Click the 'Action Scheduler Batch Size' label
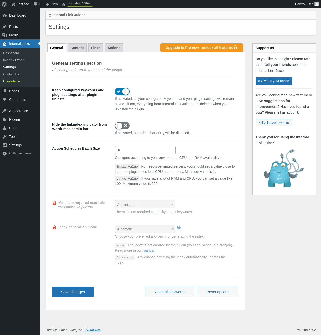 click(x=76, y=148)
